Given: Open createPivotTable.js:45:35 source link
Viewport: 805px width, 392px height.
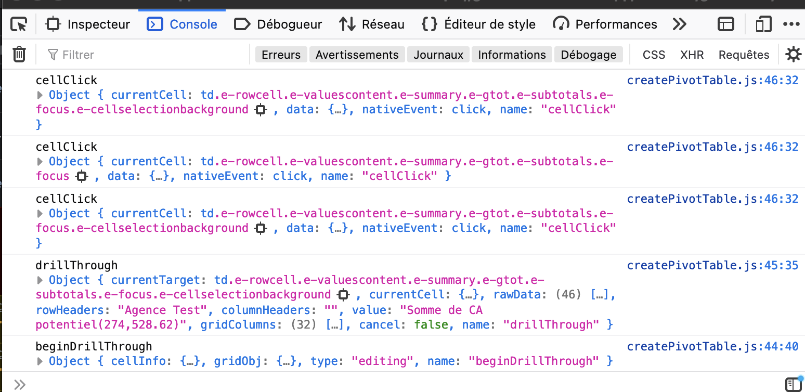Looking at the screenshot, I should click(x=712, y=266).
